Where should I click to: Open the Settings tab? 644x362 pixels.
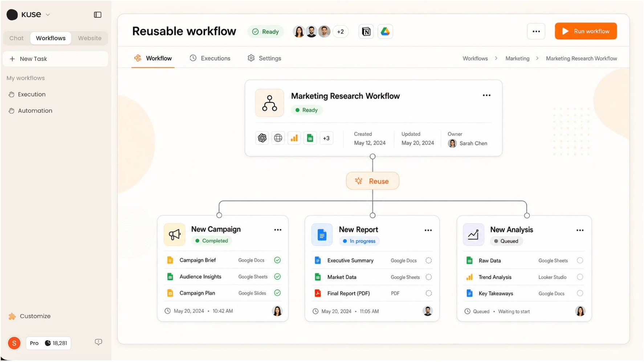[x=265, y=58]
